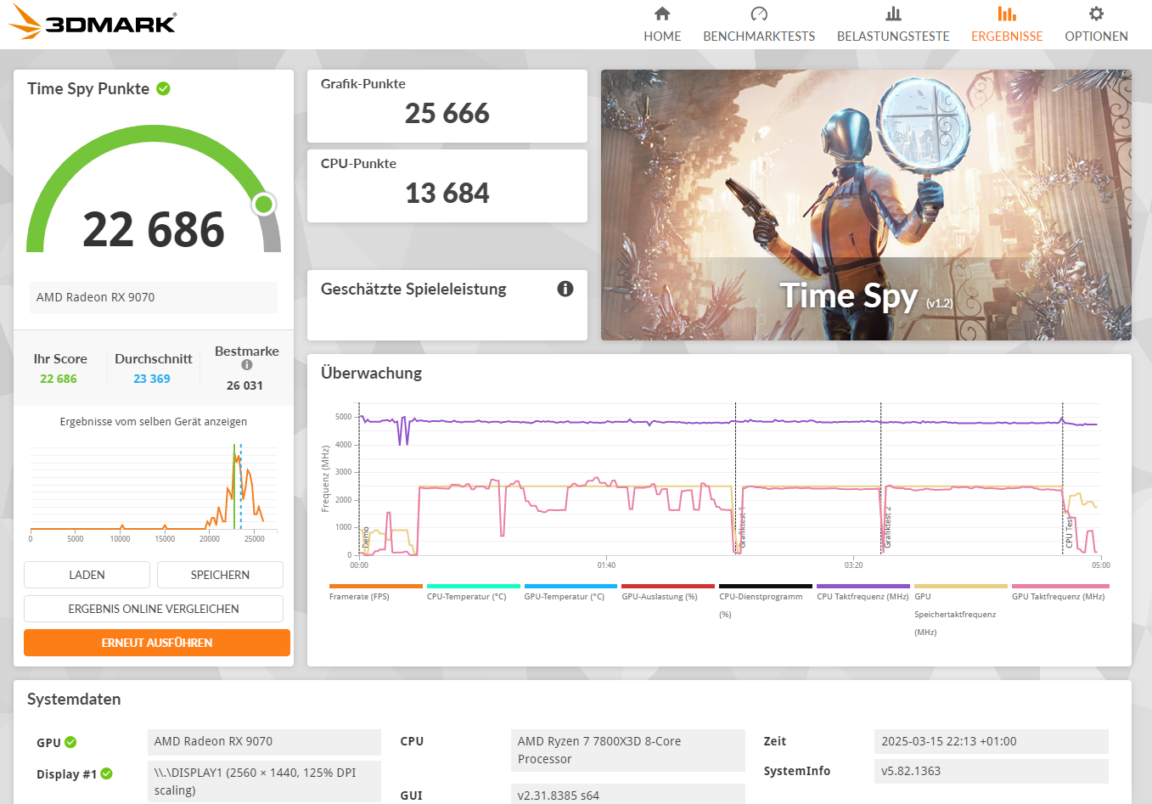Click the Bestmarke value 26 031
The image size is (1152, 804).
[x=244, y=385]
